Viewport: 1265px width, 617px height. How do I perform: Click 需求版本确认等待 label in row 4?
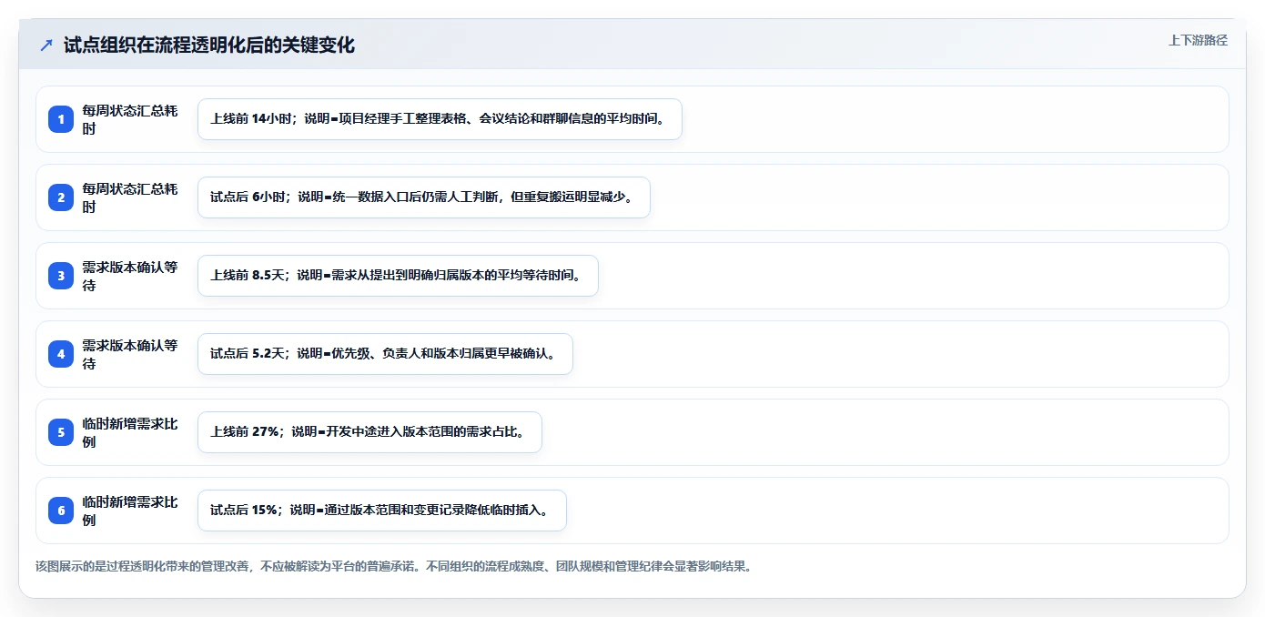[130, 354]
